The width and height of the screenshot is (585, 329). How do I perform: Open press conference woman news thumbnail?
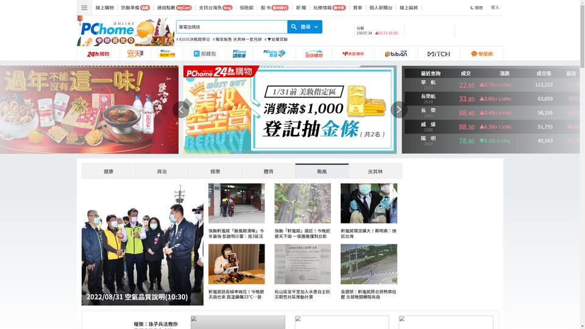pyautogui.click(x=236, y=264)
